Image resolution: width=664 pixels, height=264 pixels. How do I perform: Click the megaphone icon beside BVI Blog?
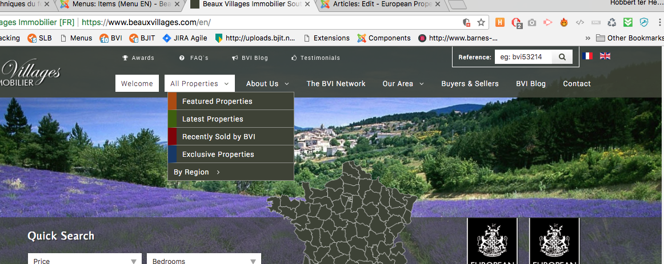(x=235, y=58)
